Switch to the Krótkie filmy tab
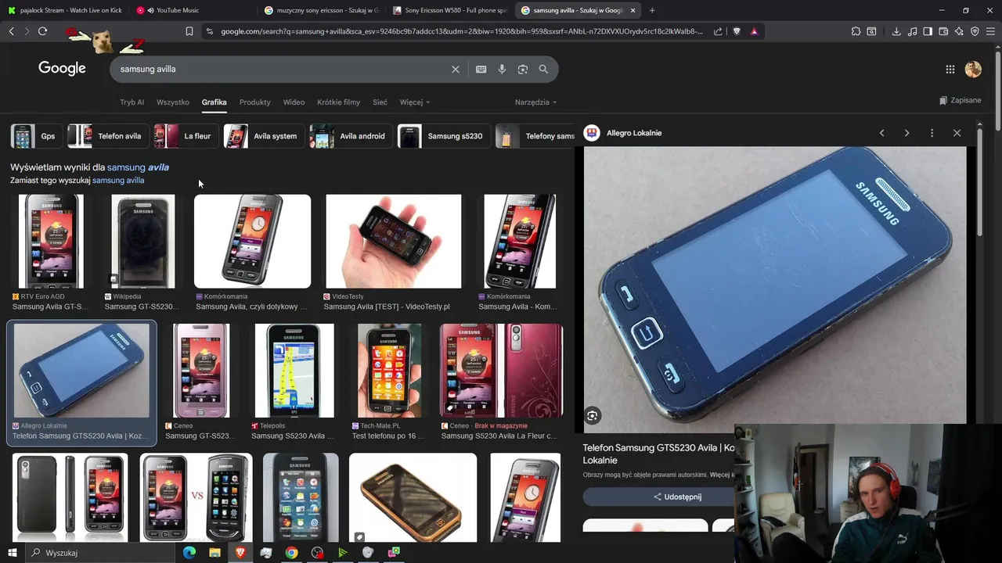Screen dimensions: 1002x563 [x=339, y=102]
